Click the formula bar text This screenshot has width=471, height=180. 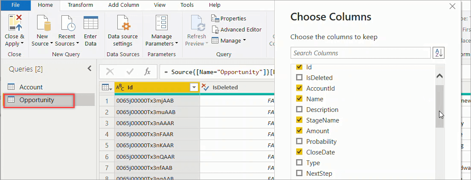click(219, 72)
